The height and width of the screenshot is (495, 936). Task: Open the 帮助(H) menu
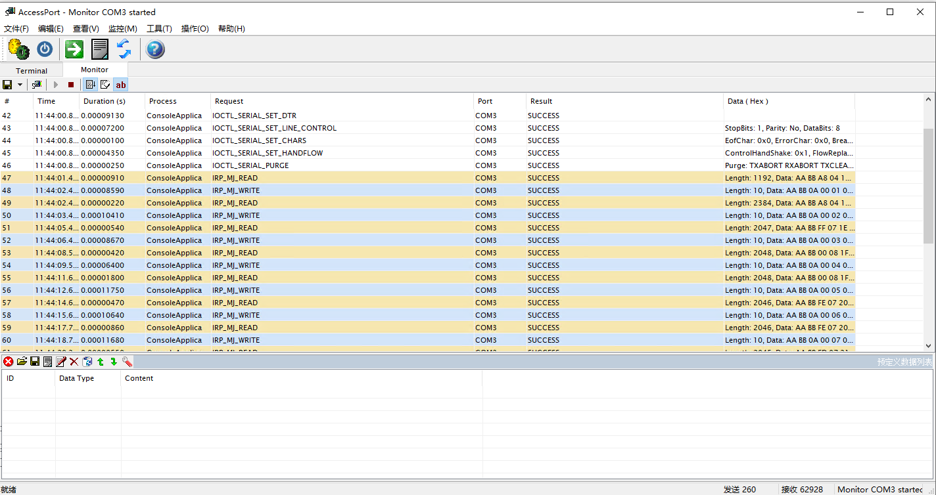pos(231,29)
